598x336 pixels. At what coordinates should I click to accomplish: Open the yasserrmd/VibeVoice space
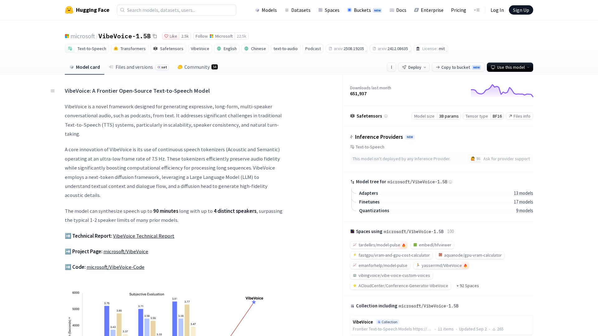tap(441, 265)
